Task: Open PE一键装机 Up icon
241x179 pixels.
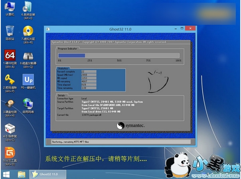Action: pos(28,80)
